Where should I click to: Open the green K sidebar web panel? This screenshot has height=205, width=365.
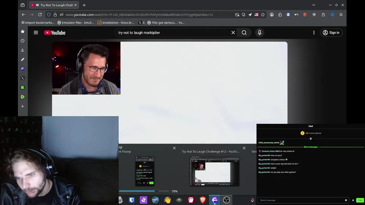[x=23, y=87]
